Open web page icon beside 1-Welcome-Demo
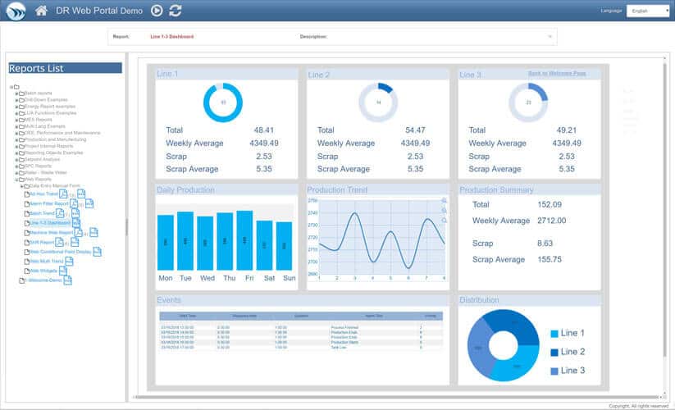 (67, 280)
